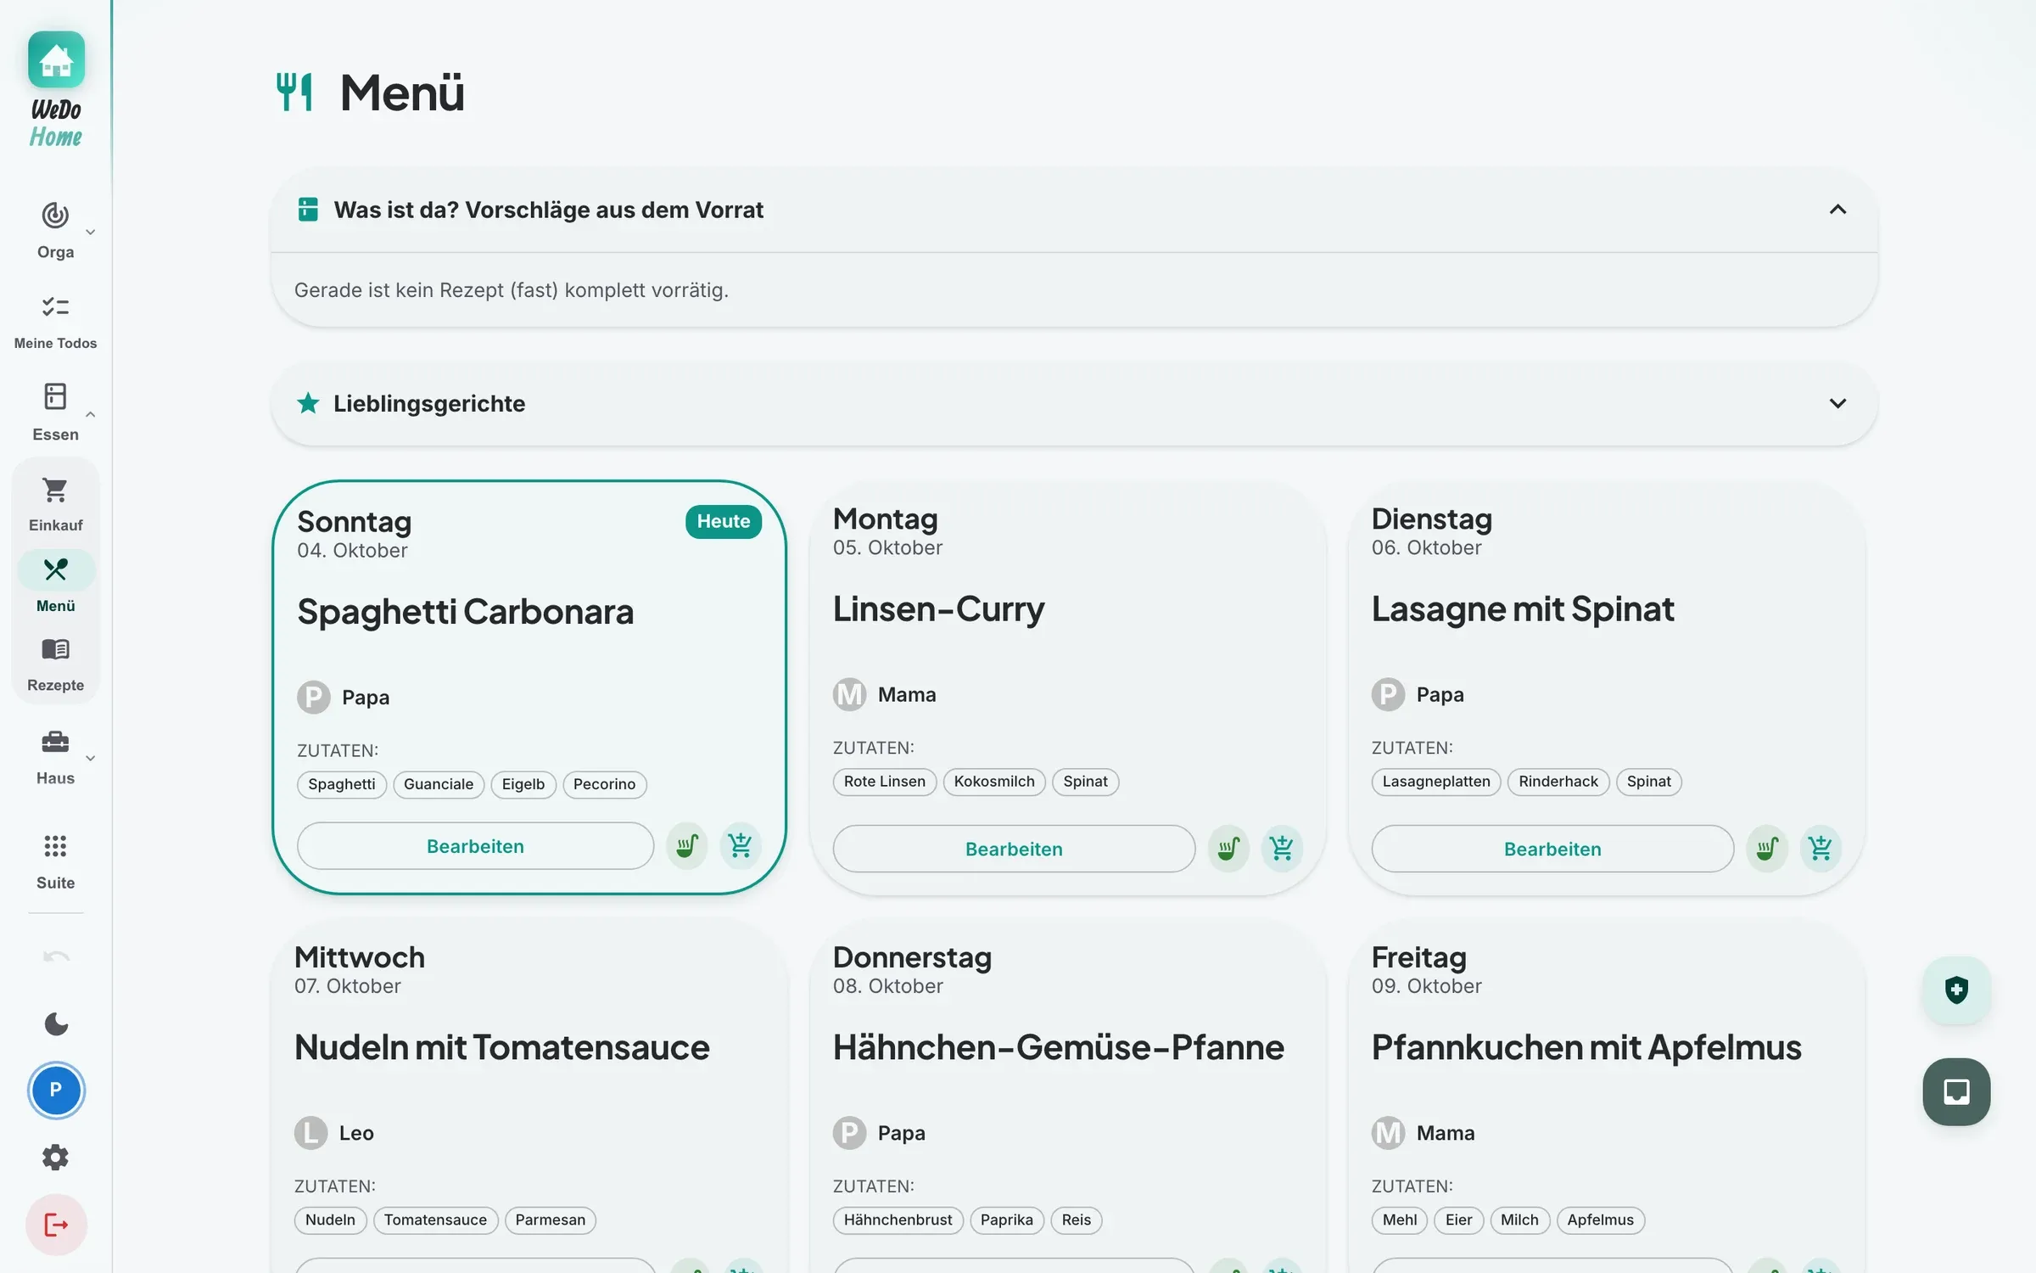Collapse the Vorschläge aus dem Vorrat panel
This screenshot has width=2036, height=1273.
(1837, 210)
